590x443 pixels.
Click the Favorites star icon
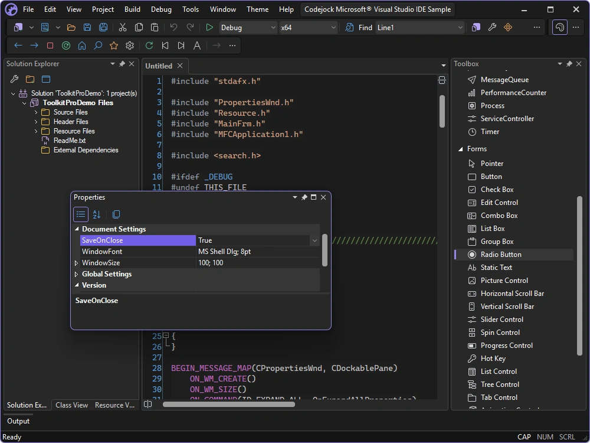pyautogui.click(x=114, y=45)
